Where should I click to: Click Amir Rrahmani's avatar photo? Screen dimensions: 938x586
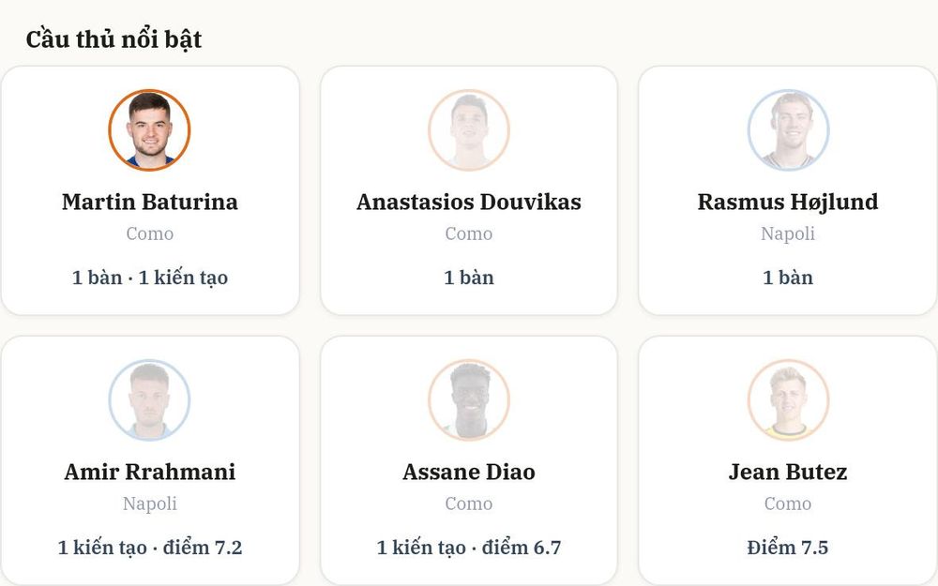click(x=149, y=400)
